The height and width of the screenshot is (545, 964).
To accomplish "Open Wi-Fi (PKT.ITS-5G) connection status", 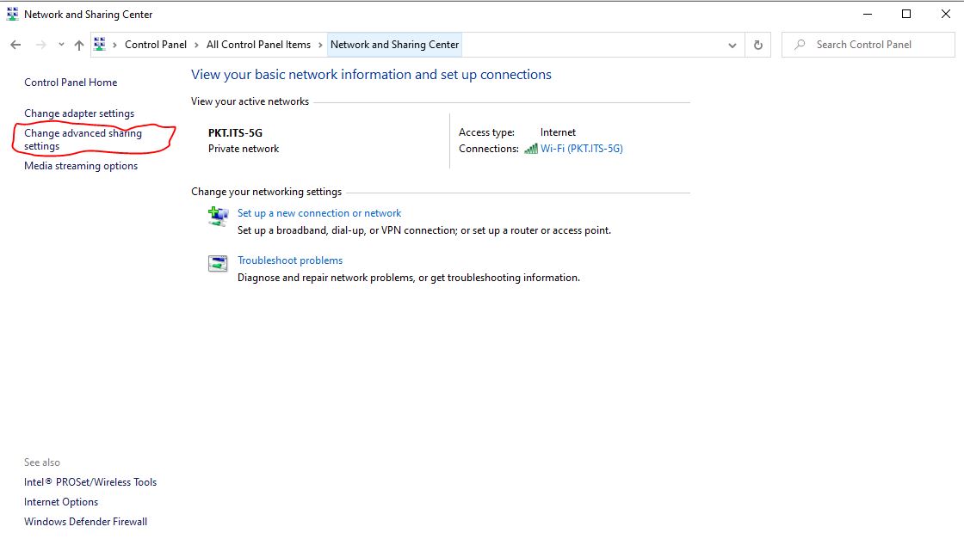I will (x=581, y=149).
